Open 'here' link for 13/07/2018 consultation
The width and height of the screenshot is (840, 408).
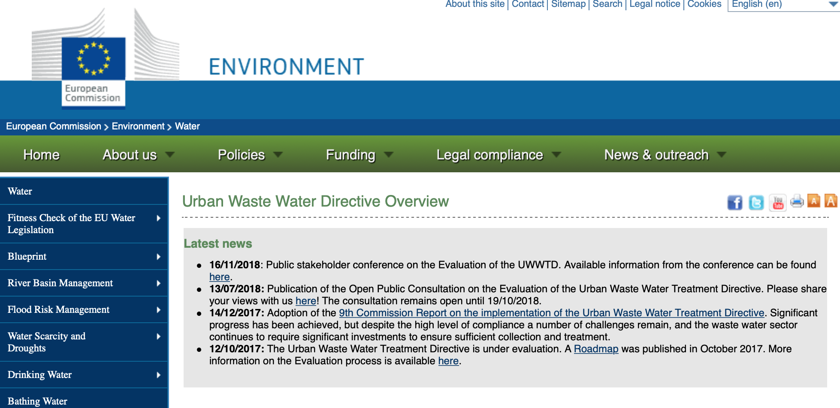tap(306, 301)
